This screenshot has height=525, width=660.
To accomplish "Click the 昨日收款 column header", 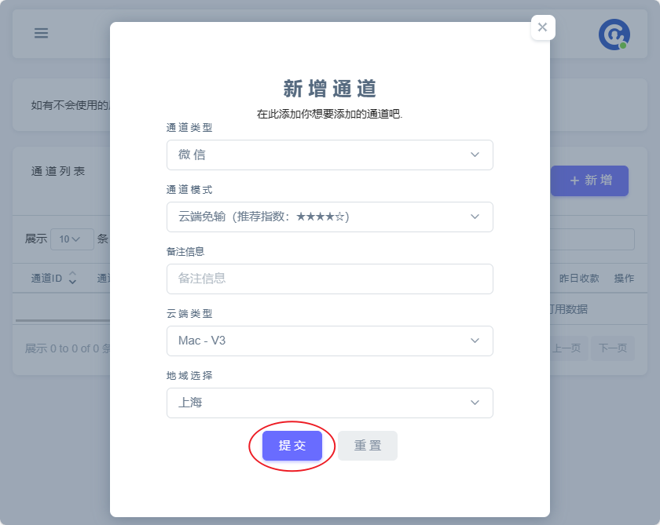I will pyautogui.click(x=579, y=279).
